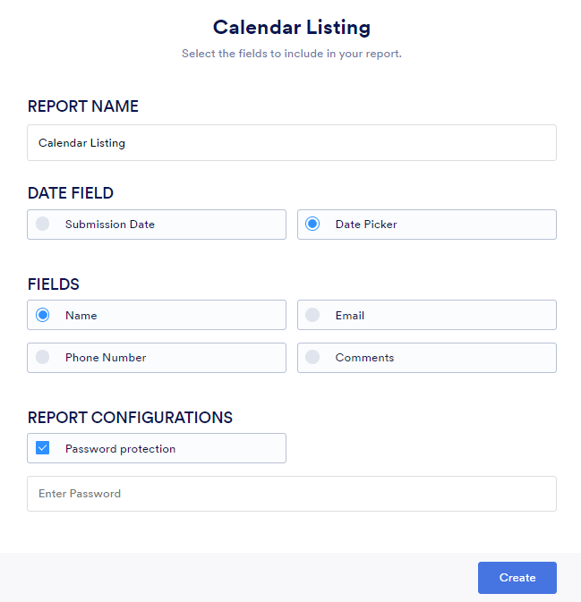
Task: Click the "Password protection" label text
Action: (x=120, y=448)
